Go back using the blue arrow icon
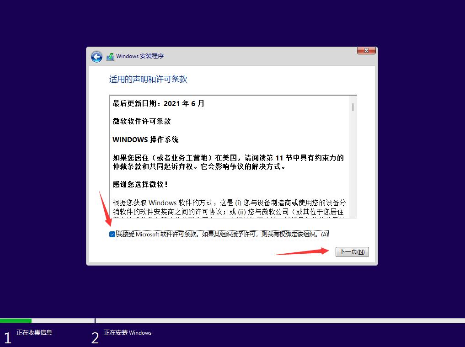Image resolution: width=465 pixels, height=347 pixels. pyautogui.click(x=96, y=56)
